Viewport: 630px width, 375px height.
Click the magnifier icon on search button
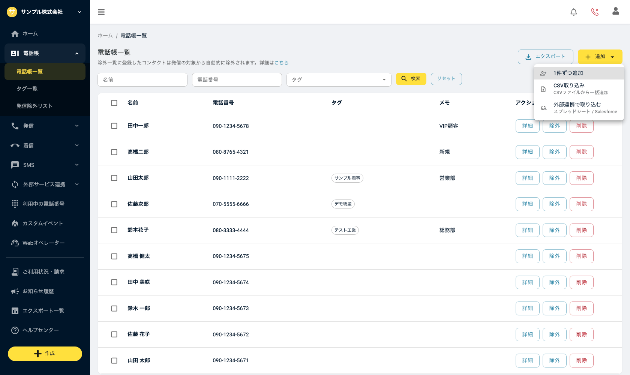click(x=404, y=79)
